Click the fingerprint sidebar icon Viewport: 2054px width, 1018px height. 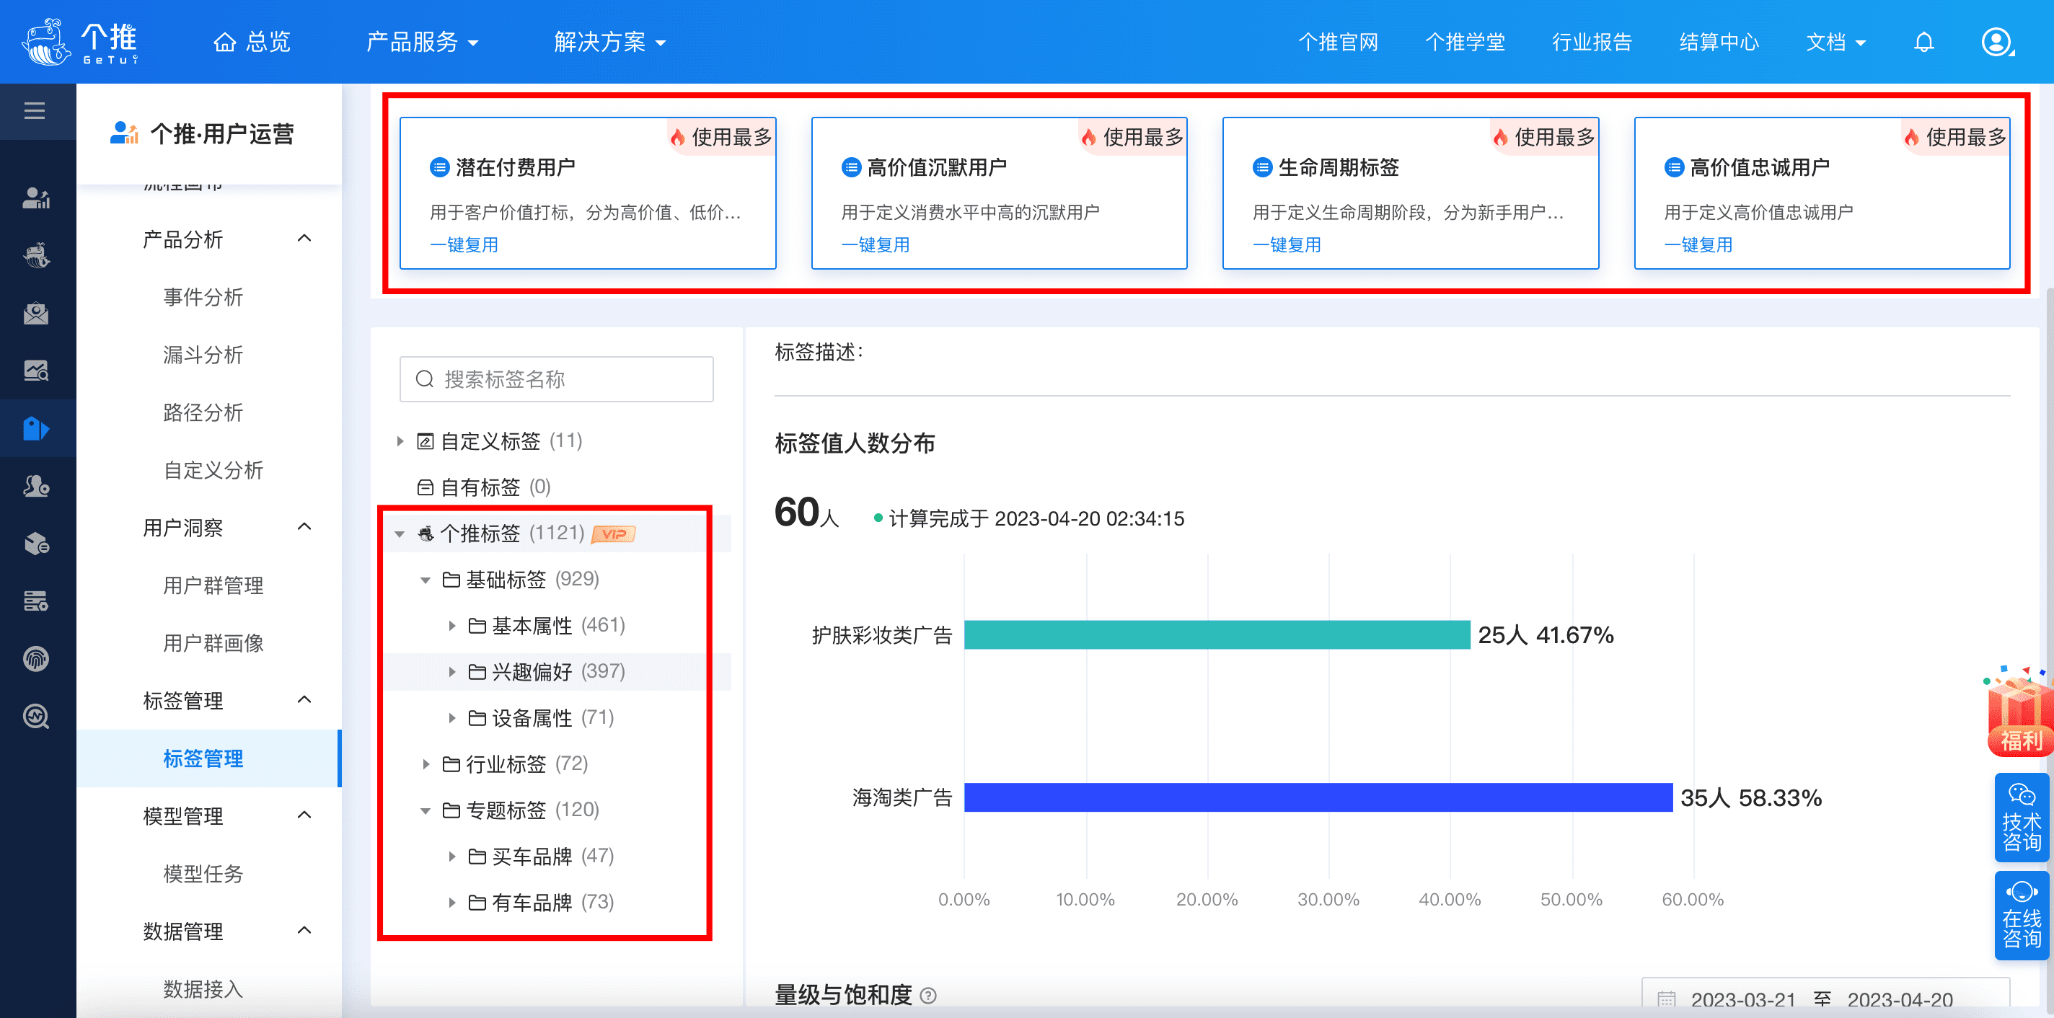[36, 659]
